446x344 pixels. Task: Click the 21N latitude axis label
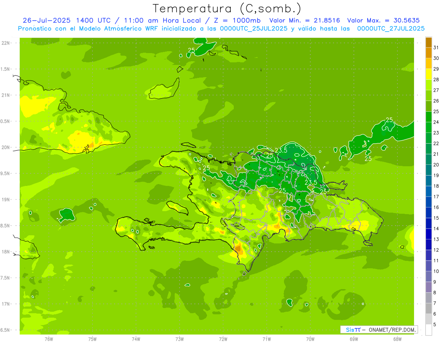coord(6,95)
